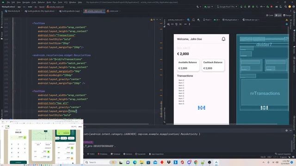Open File Explorer from the taskbar

[x=142, y=162]
